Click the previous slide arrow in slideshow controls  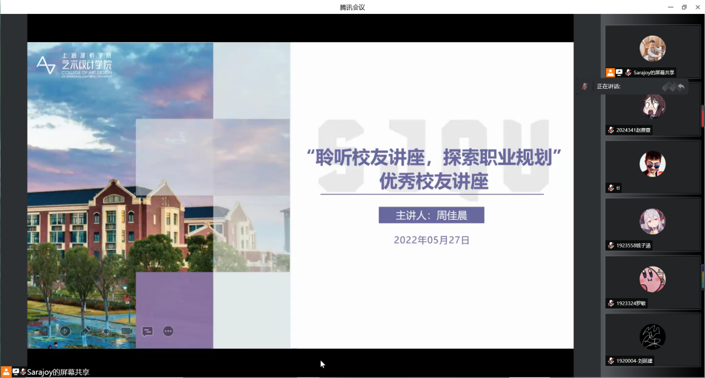(45, 331)
